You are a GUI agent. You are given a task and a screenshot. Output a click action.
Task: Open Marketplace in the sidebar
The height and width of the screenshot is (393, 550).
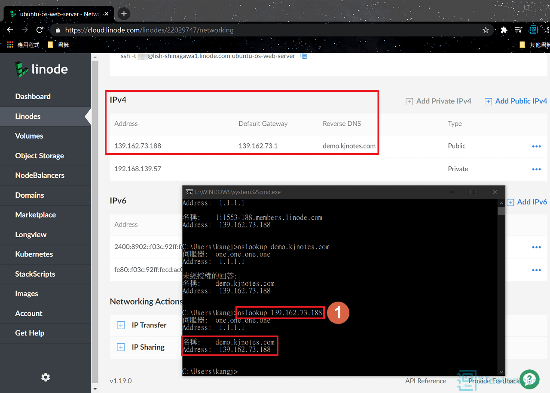point(35,215)
